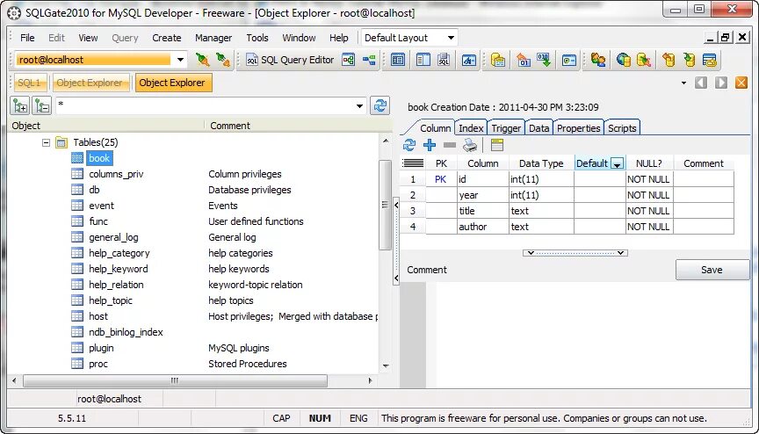This screenshot has width=759, height=434.
Task: Open the File menu
Action: point(27,38)
